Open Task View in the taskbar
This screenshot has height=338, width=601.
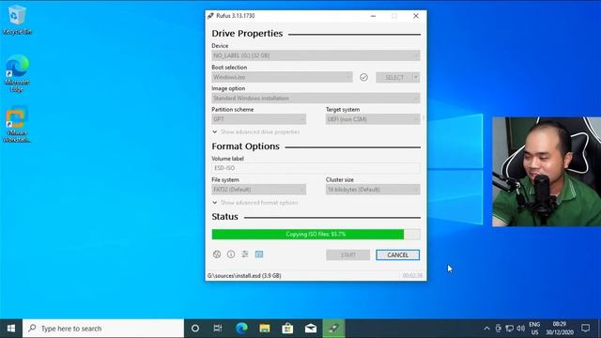pyautogui.click(x=218, y=329)
